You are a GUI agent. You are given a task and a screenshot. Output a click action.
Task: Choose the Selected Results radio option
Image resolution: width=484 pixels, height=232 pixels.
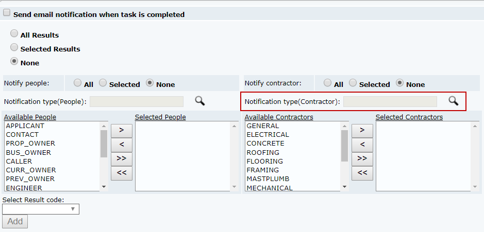coord(14,47)
